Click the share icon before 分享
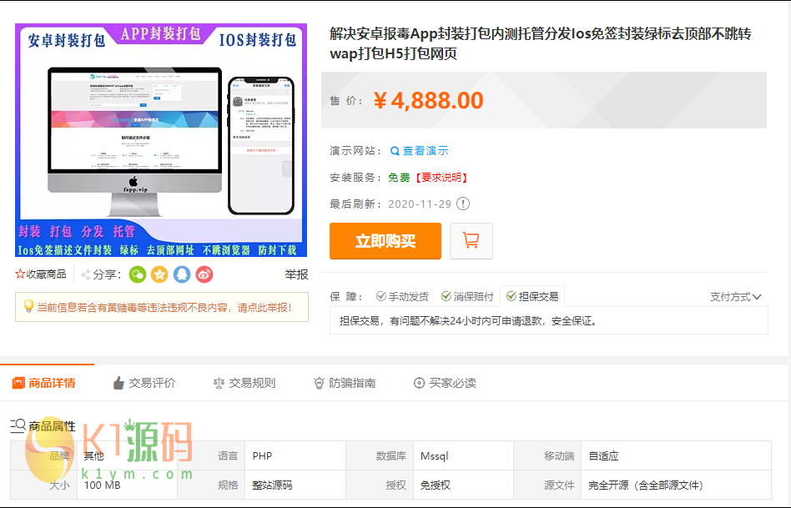The height and width of the screenshot is (508, 791). coord(86,275)
